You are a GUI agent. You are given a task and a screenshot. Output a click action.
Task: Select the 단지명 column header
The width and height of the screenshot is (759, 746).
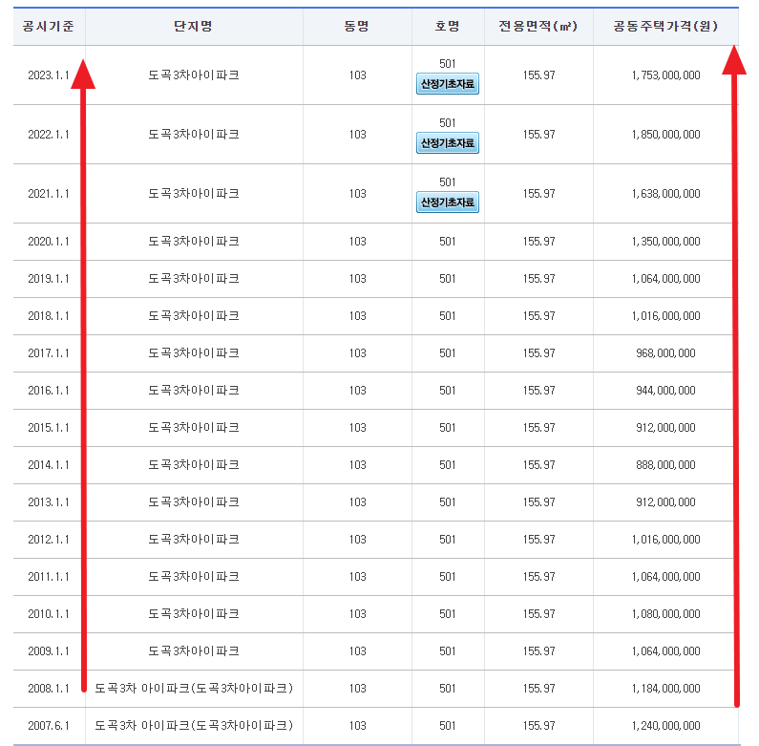193,26
